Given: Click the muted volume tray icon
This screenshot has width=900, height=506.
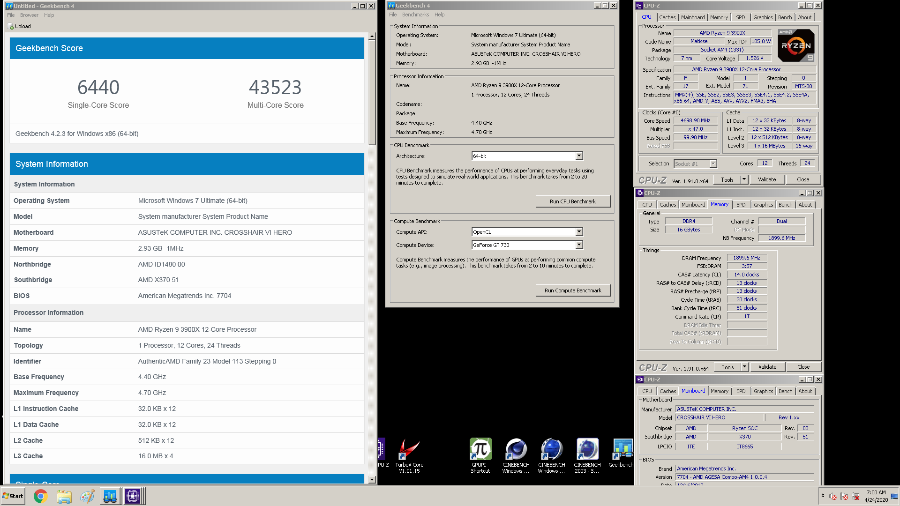Looking at the screenshot, I should pyautogui.click(x=833, y=496).
